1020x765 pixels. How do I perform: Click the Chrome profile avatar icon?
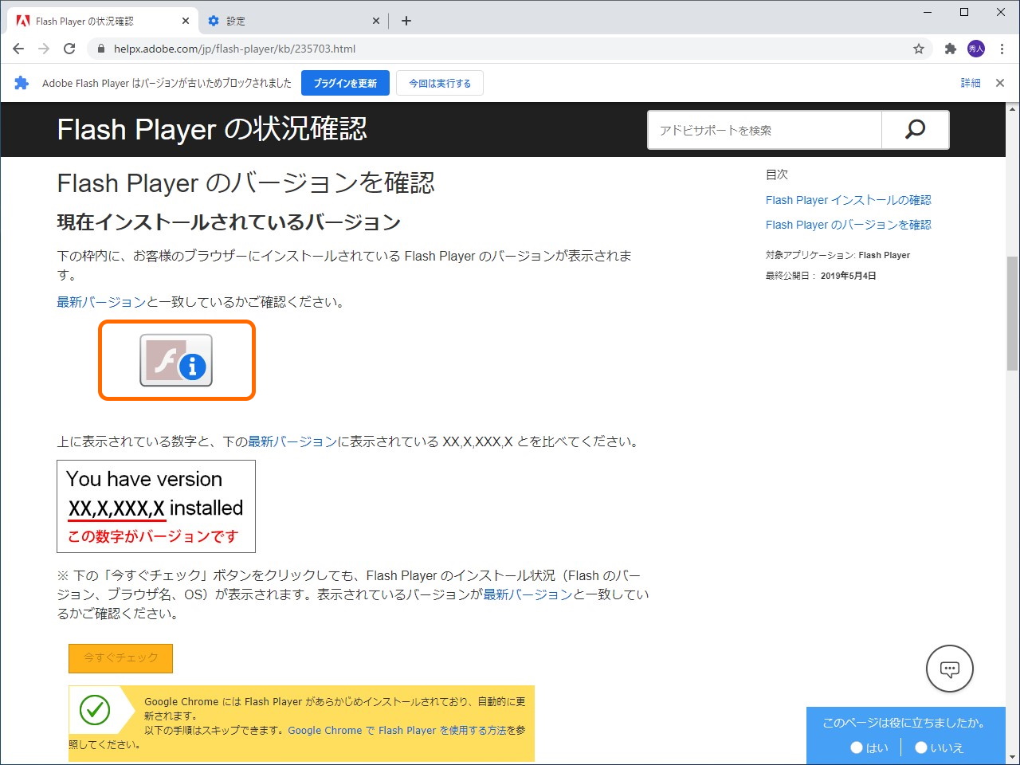pyautogui.click(x=975, y=48)
